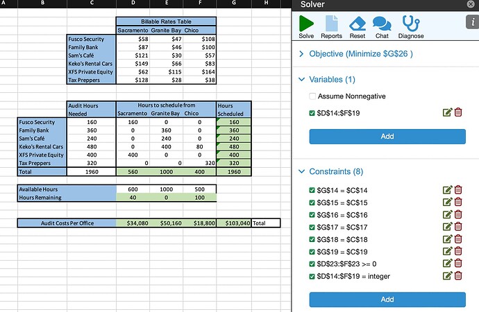
Task: Disable the integer constraint checkbox
Action: pos(312,277)
